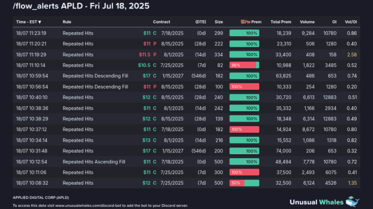Click the Vol/OI column header

351,22
